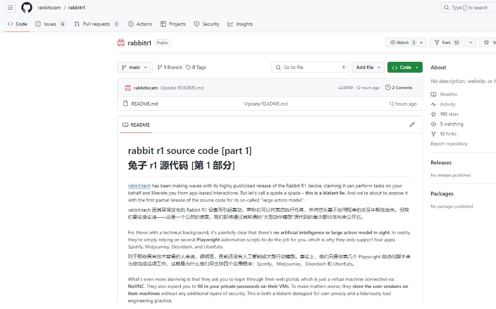Viewport: 496px width, 309px height.
Task: Focus the 'Type / to search' box
Action: (x=469, y=8)
